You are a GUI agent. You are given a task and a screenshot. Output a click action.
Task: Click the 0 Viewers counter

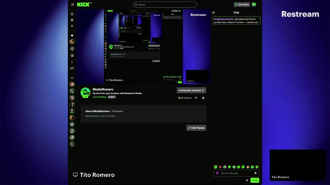coord(185,98)
